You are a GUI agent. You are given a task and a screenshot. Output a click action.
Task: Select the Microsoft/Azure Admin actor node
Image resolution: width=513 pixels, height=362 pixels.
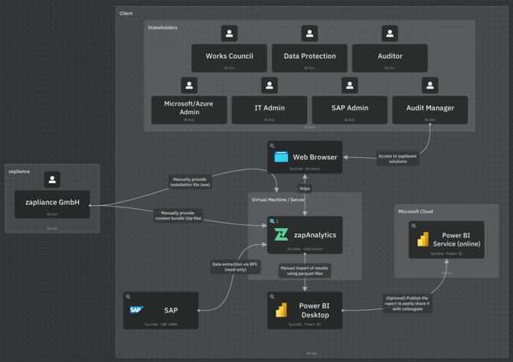pyautogui.click(x=189, y=110)
